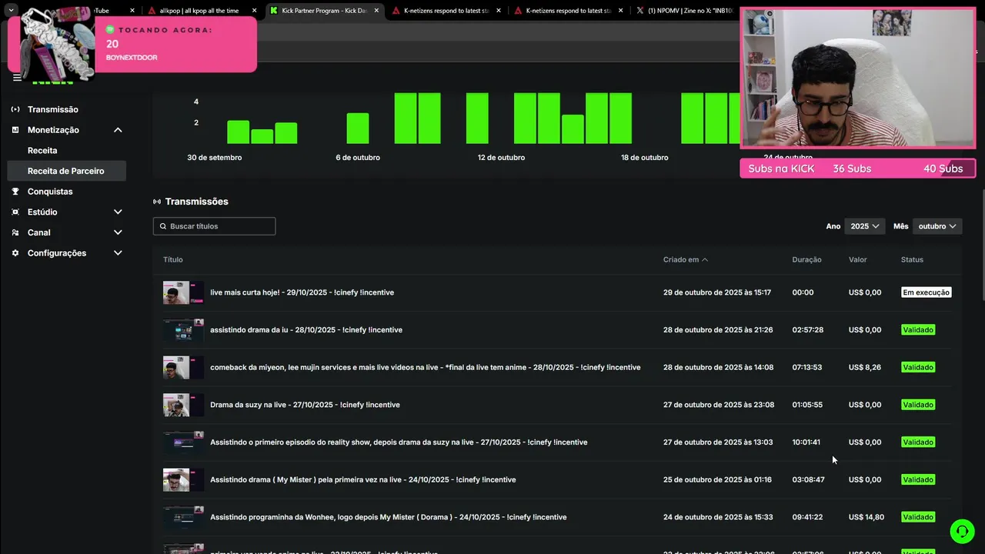Close the Kick Partner Program tab
The image size is (985, 554).
[x=376, y=11]
